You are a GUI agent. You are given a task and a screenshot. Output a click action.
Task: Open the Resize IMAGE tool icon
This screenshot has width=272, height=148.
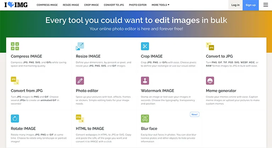80,46
